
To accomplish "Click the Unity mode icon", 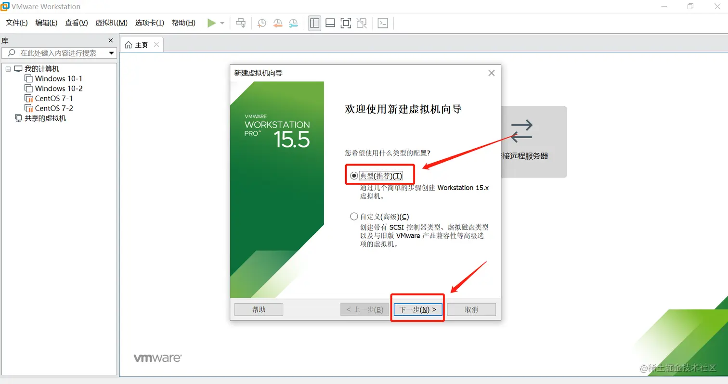I will tap(362, 23).
